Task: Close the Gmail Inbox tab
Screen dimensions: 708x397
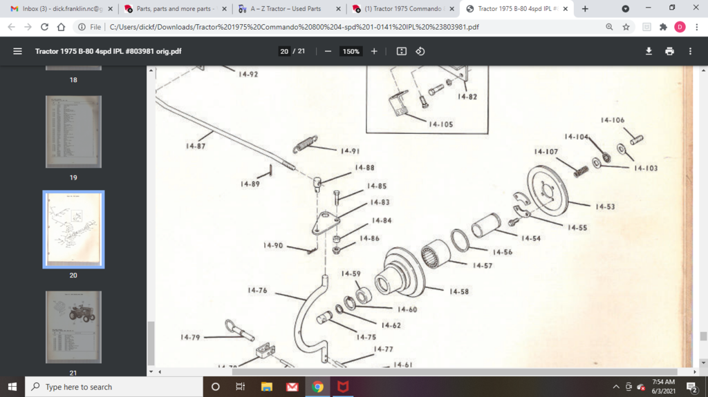Action: (110, 8)
